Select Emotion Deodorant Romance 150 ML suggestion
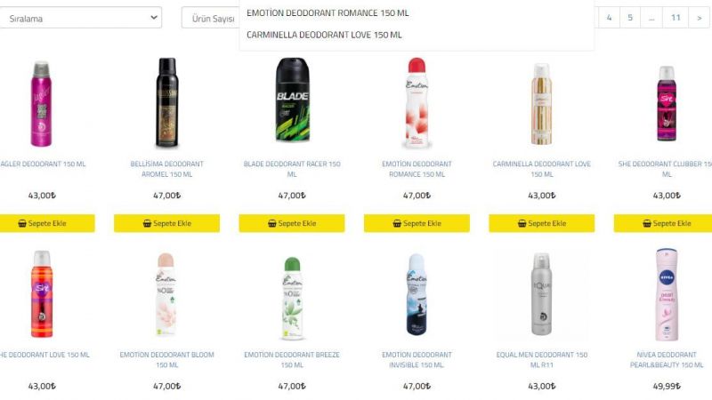 [328, 13]
